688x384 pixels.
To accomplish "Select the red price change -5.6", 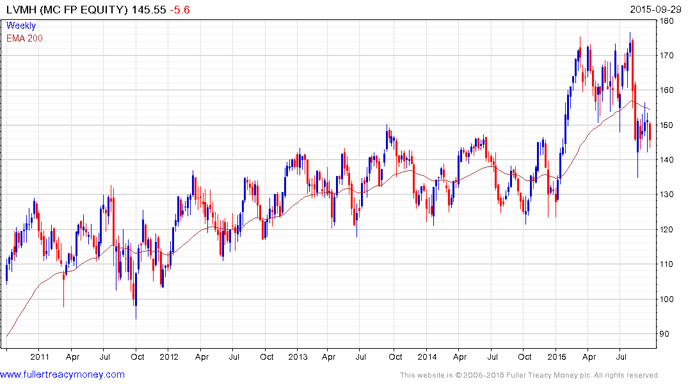I will coord(180,10).
